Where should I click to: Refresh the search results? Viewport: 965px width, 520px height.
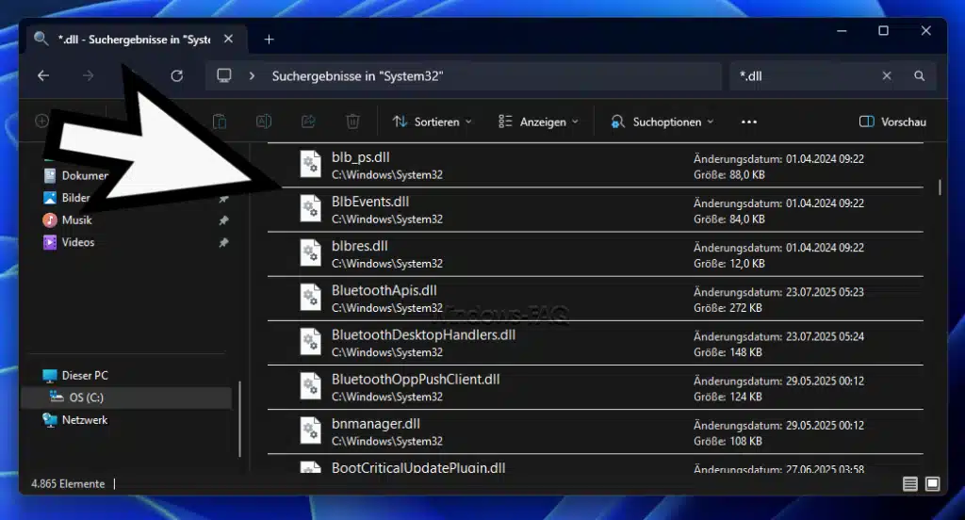tap(176, 75)
